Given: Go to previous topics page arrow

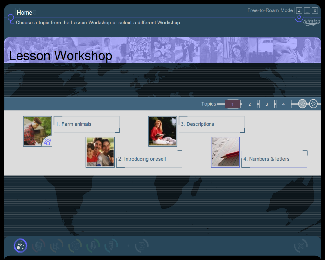Looking at the screenshot, I should 302,104.
